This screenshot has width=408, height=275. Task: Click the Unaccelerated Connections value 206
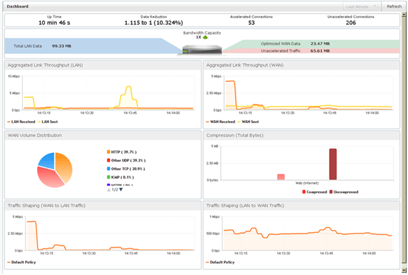click(x=351, y=23)
